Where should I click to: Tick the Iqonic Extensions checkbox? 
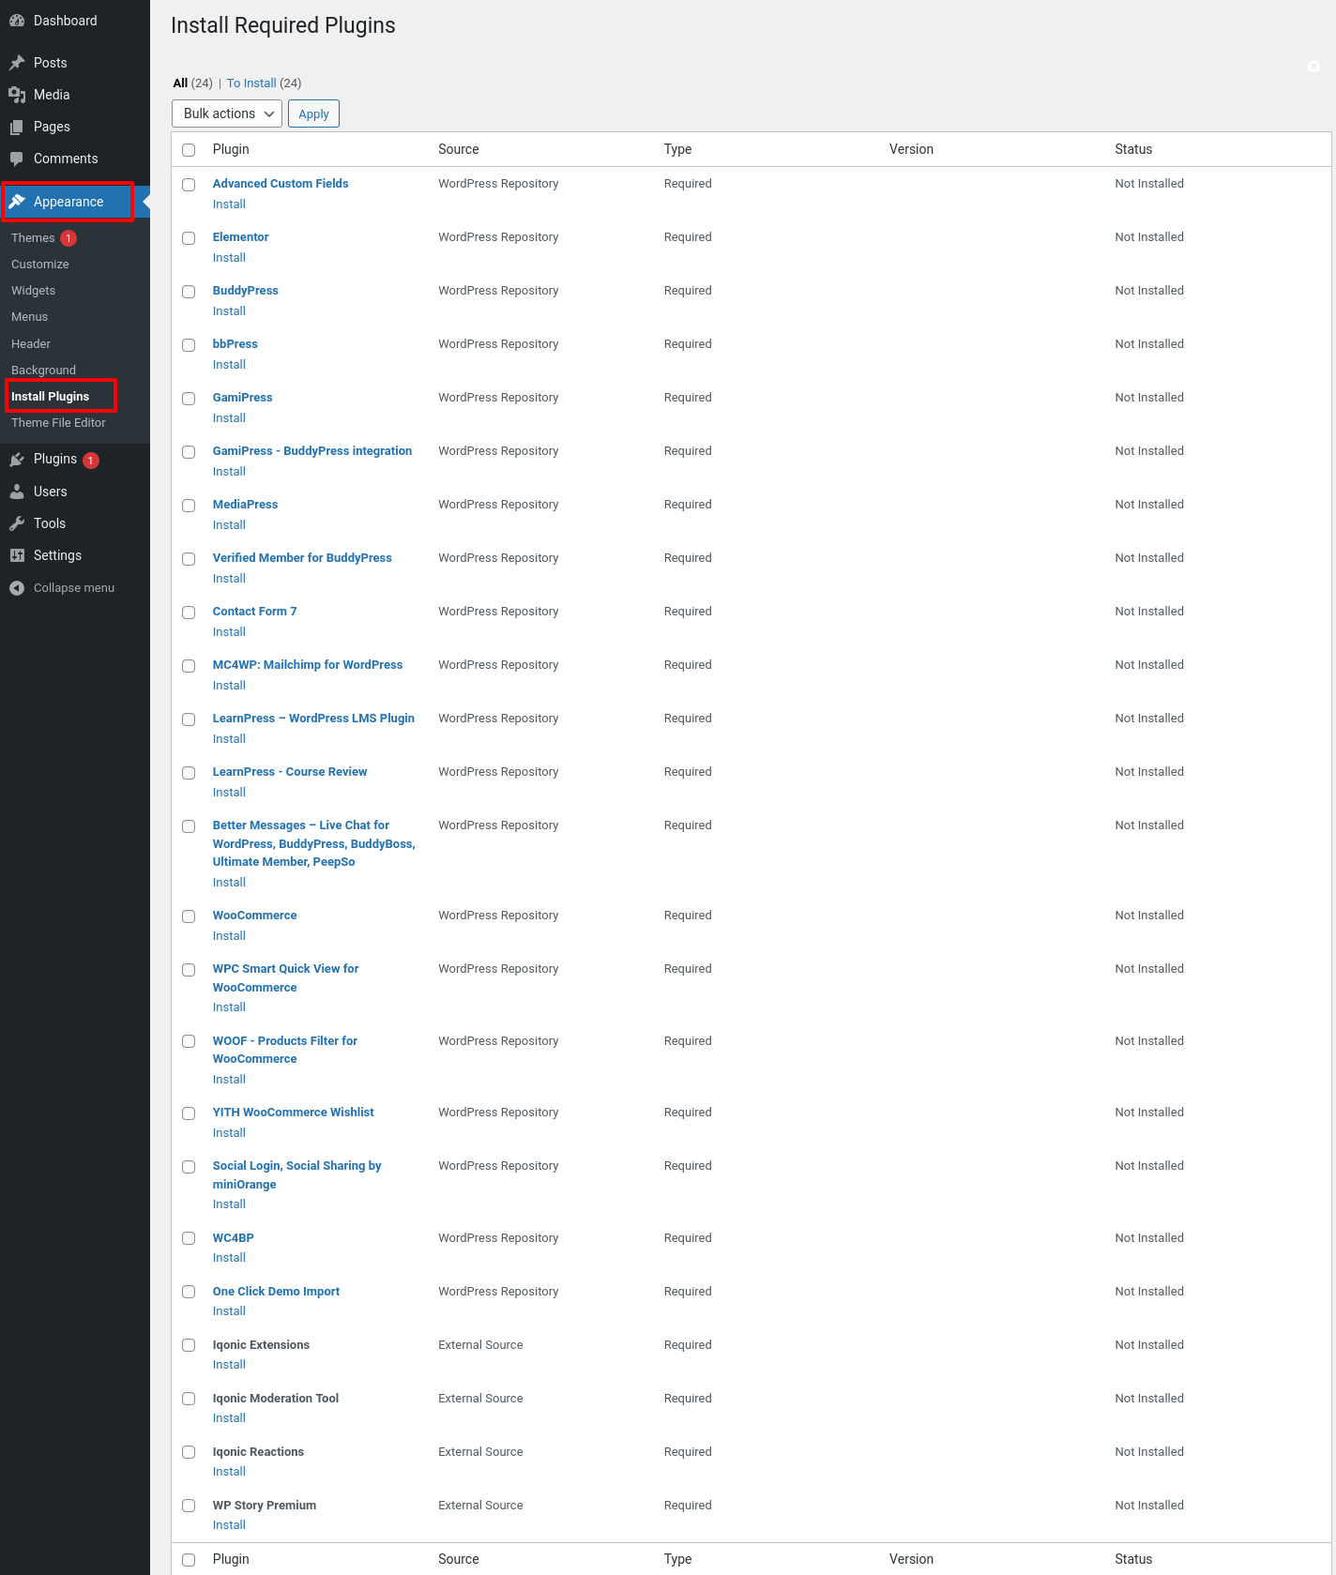pyautogui.click(x=189, y=1346)
